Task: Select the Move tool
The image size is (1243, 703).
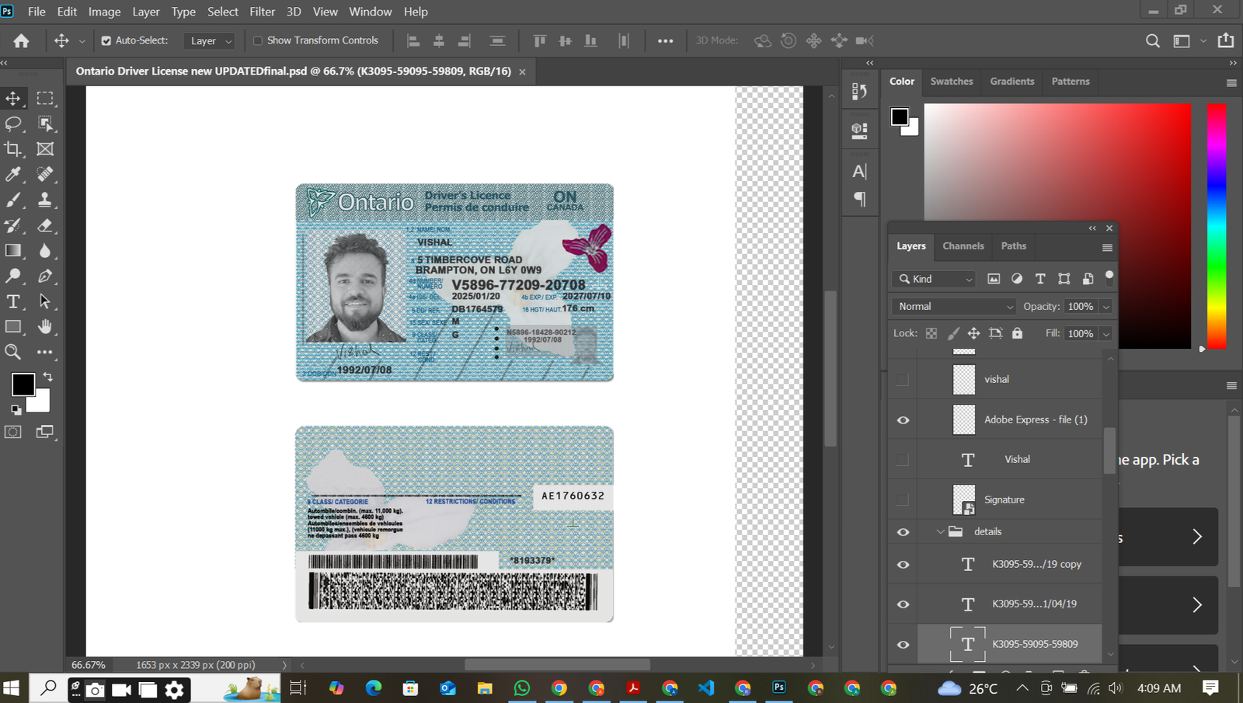Action: point(13,99)
